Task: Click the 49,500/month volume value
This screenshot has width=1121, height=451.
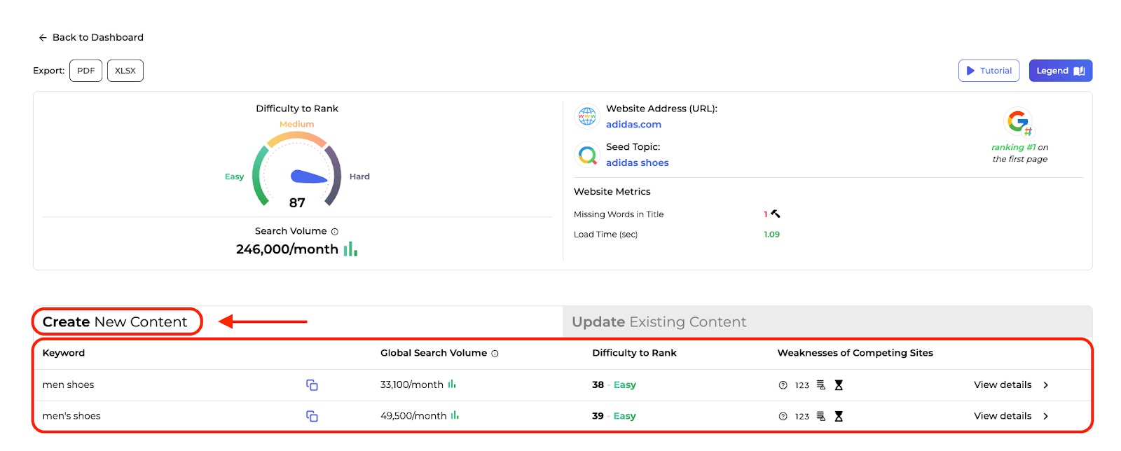Action: tap(413, 417)
